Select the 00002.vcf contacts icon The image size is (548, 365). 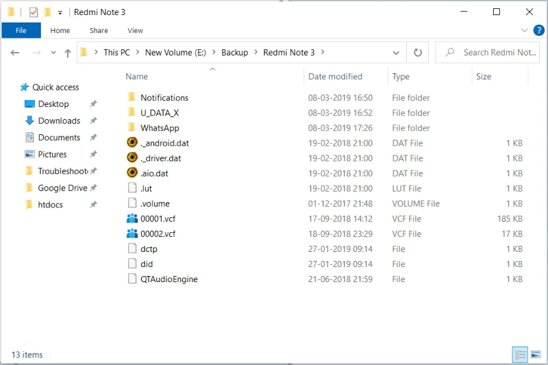click(132, 234)
